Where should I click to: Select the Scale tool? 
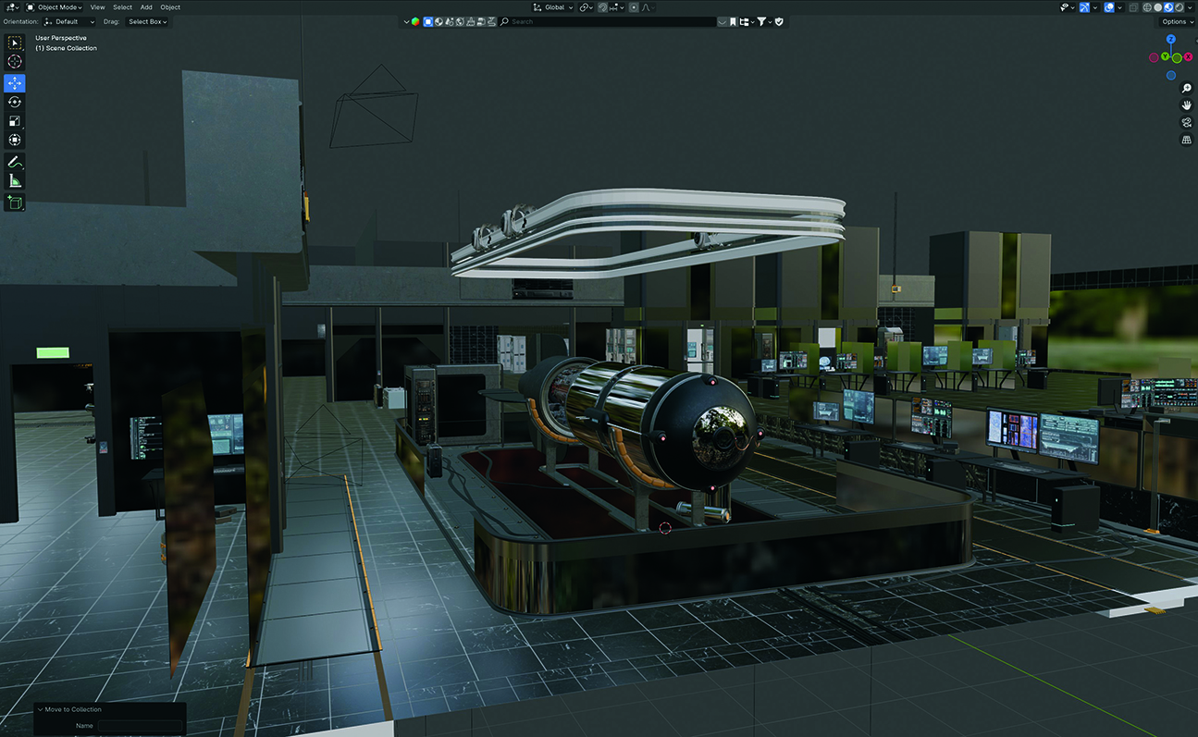15,120
